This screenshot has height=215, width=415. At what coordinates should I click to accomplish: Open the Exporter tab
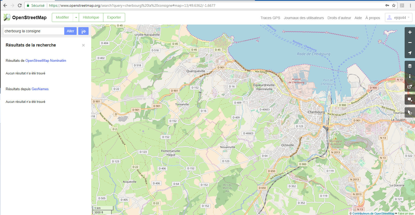pyautogui.click(x=114, y=18)
